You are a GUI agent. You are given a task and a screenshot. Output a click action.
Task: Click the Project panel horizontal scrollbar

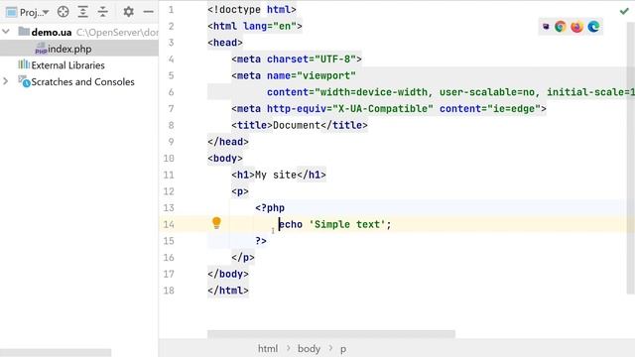pyautogui.click(x=56, y=353)
